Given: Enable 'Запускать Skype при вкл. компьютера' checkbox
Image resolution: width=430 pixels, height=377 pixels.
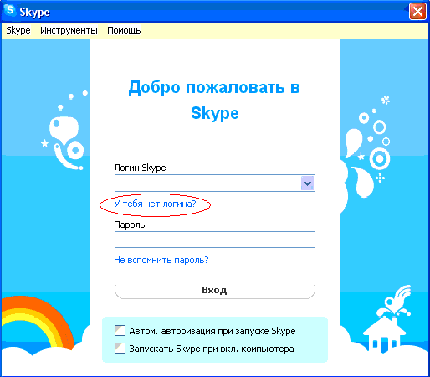Looking at the screenshot, I should [120, 349].
